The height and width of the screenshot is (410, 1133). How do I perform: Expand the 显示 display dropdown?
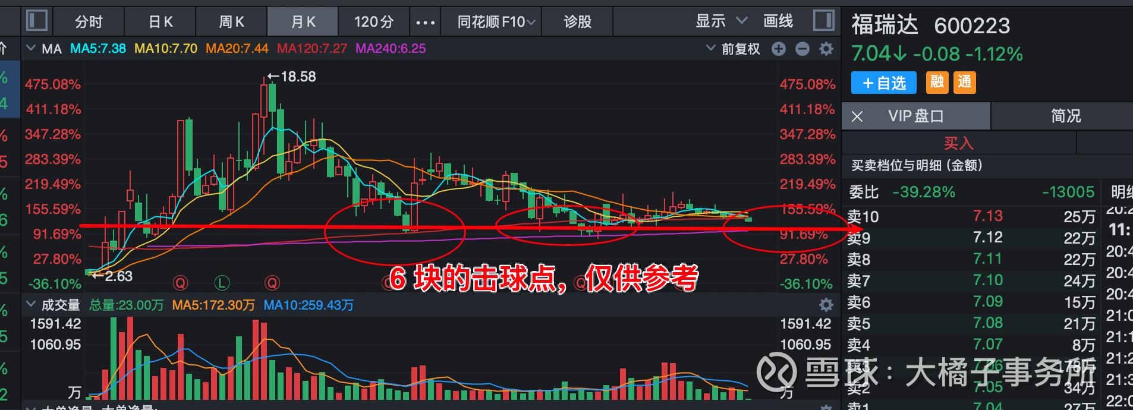coord(722,21)
